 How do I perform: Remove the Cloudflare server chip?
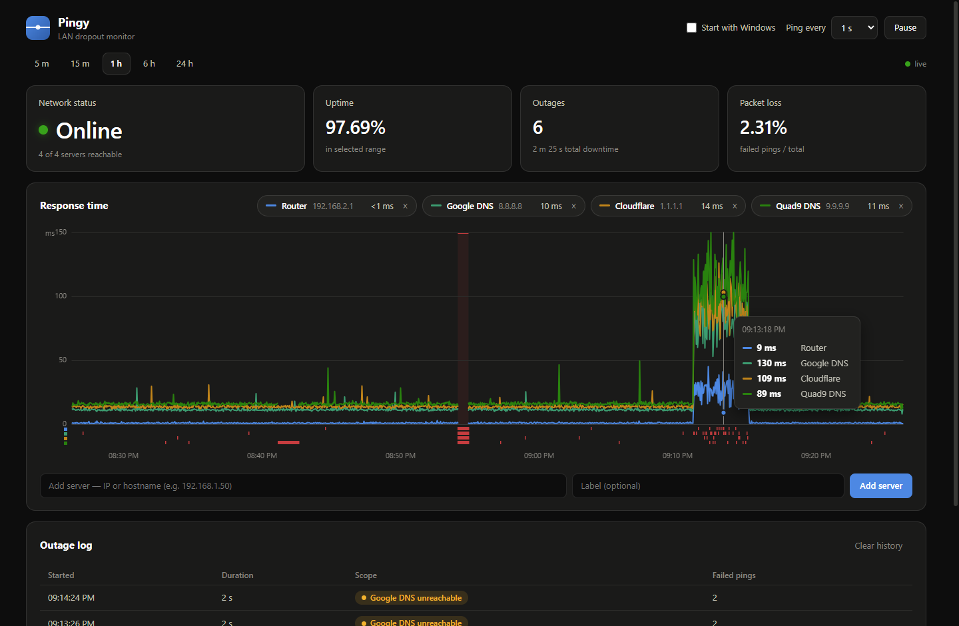(x=735, y=206)
